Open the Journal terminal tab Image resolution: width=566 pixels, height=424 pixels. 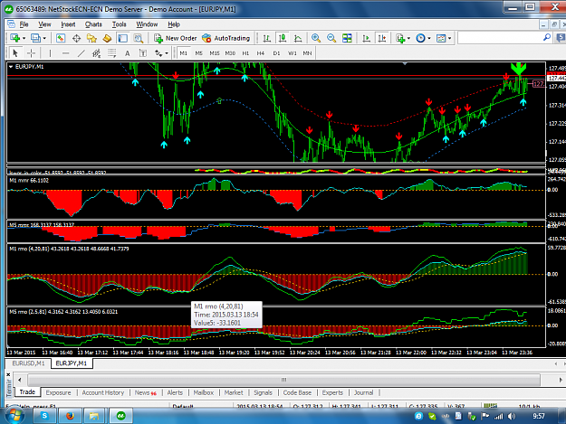tap(363, 392)
